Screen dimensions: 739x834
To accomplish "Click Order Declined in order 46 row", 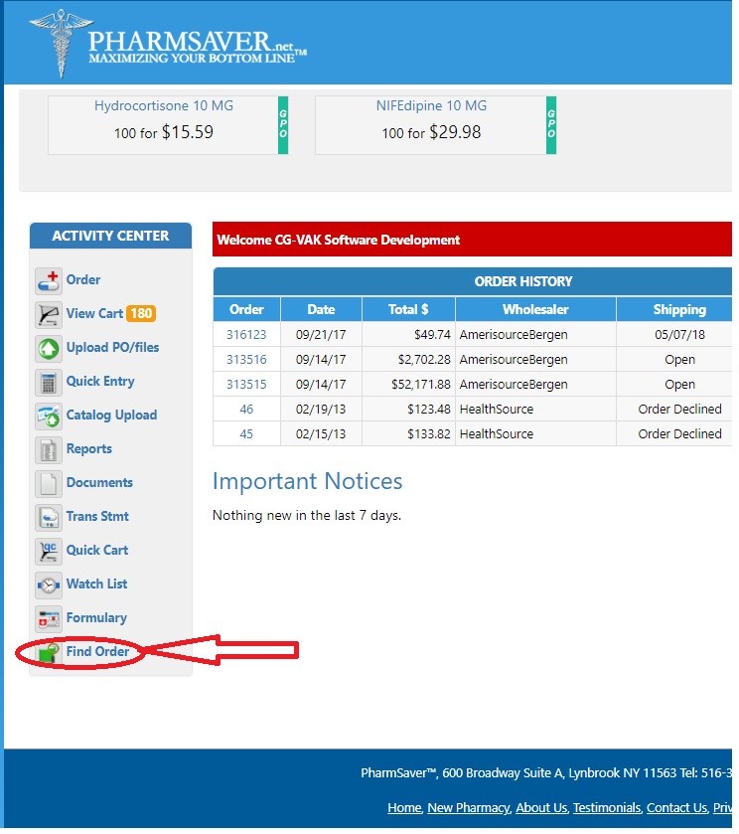I will [x=680, y=409].
